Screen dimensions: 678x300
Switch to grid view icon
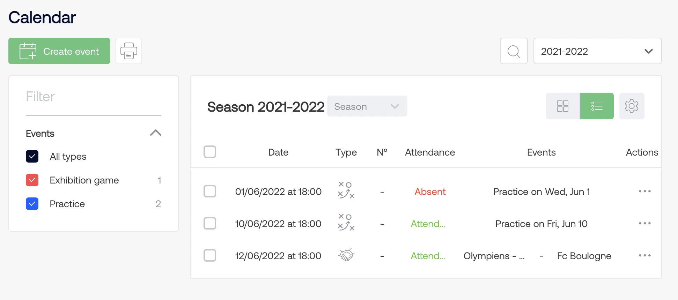click(x=563, y=106)
